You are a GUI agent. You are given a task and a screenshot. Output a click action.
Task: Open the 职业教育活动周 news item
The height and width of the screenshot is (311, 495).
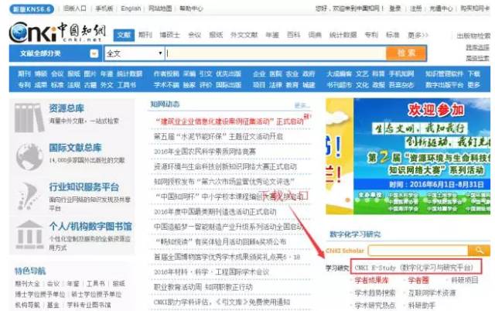(x=203, y=287)
